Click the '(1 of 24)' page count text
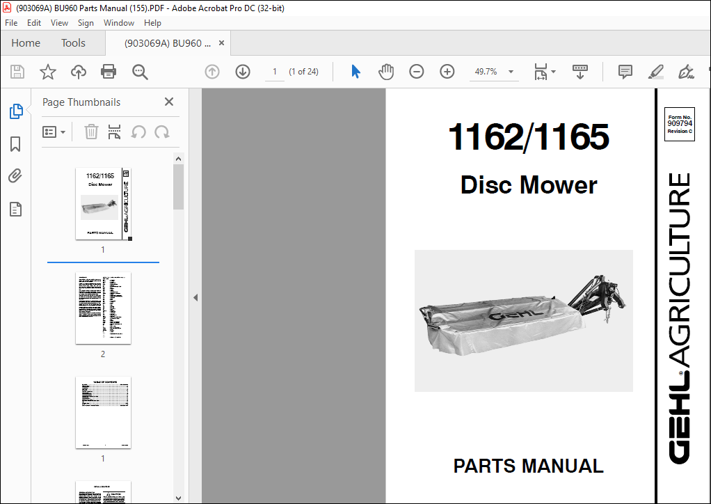Screen dimensions: 711x504 tap(304, 72)
